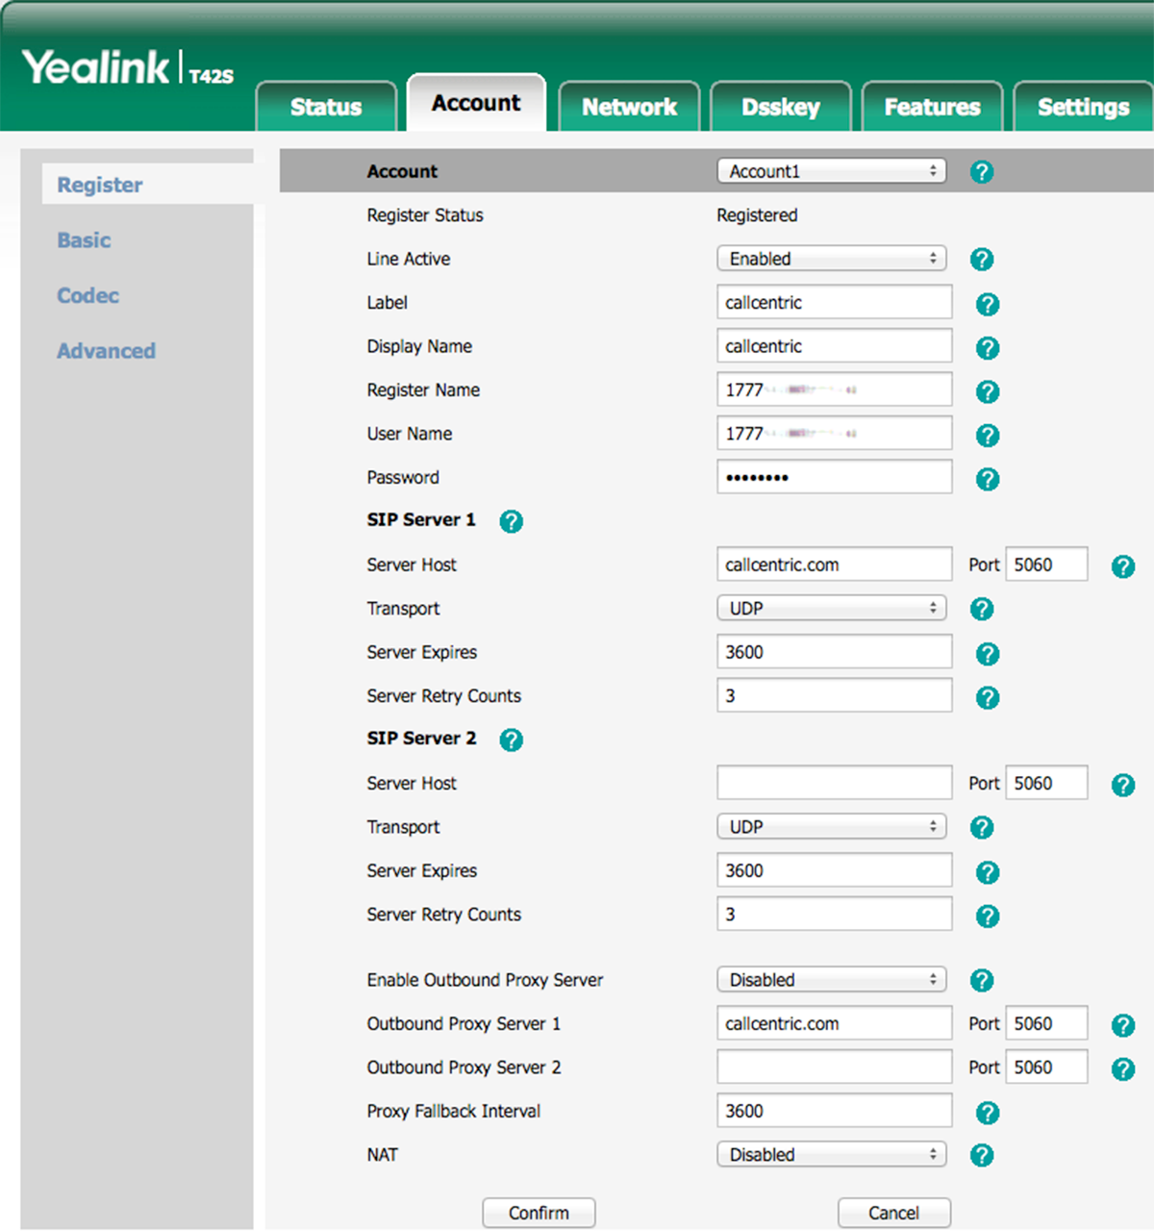Open the Account1 selection dropdown
The image size is (1154, 1231).
coord(832,171)
